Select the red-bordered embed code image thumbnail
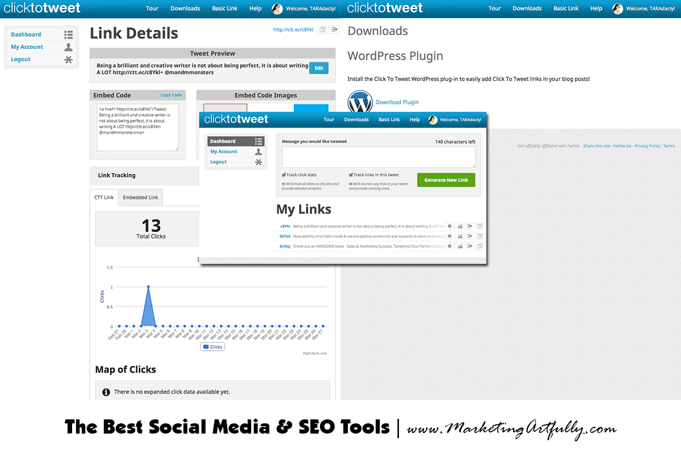Image resolution: width=681 pixels, height=454 pixels. tap(225, 108)
